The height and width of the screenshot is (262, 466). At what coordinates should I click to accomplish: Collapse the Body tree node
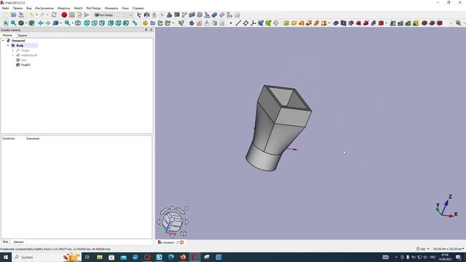[8, 45]
